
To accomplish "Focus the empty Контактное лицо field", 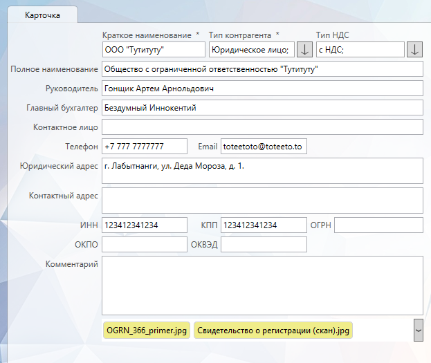I will 262,127.
